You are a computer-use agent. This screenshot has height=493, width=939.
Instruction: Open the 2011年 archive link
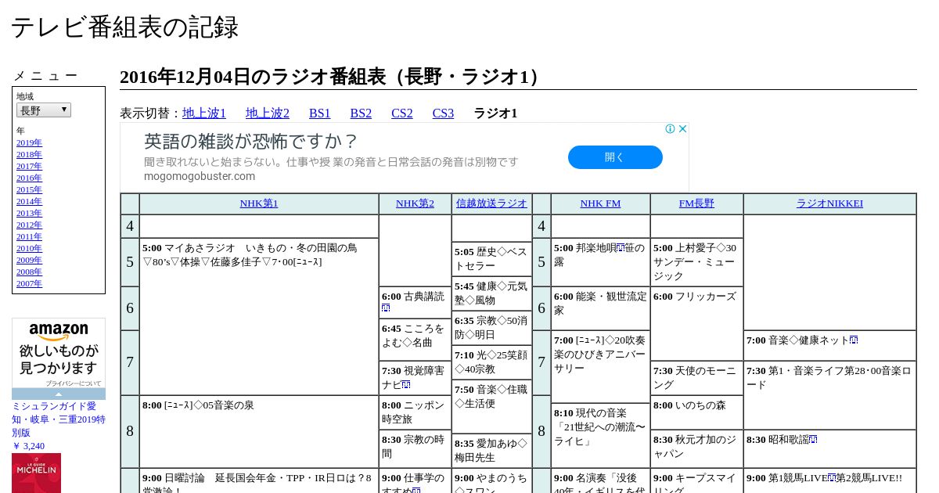pos(29,236)
